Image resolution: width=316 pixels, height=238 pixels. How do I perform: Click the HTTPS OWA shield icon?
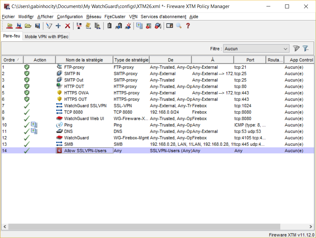[x=59, y=93]
